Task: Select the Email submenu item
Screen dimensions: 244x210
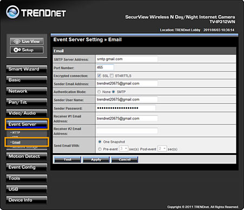Action: tap(16, 142)
